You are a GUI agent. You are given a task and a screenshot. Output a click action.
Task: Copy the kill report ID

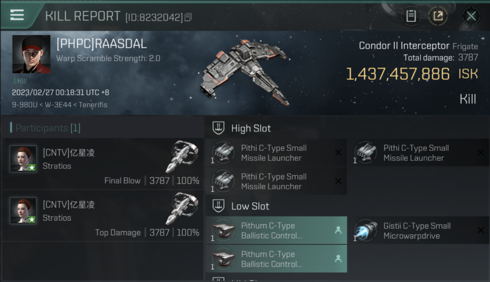[x=188, y=17]
